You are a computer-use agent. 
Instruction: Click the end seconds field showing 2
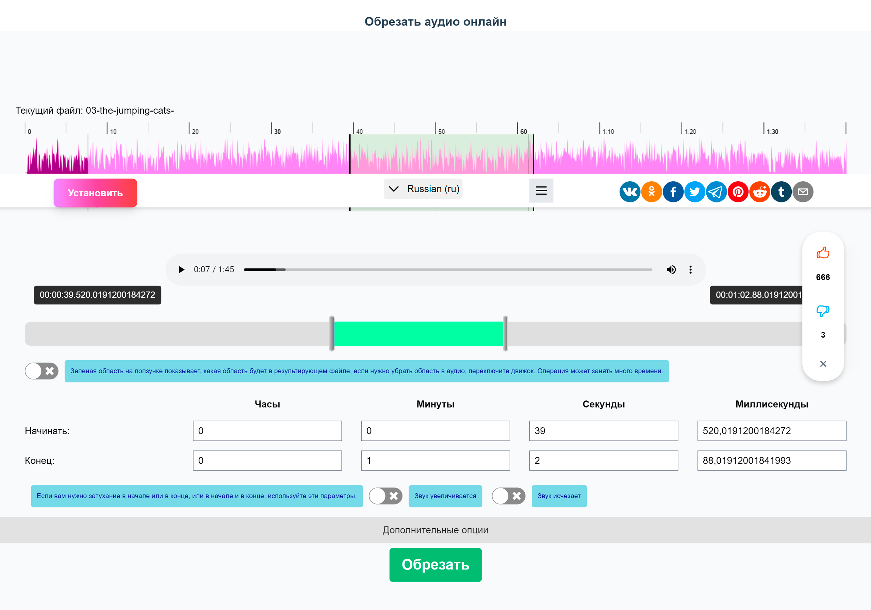(604, 461)
